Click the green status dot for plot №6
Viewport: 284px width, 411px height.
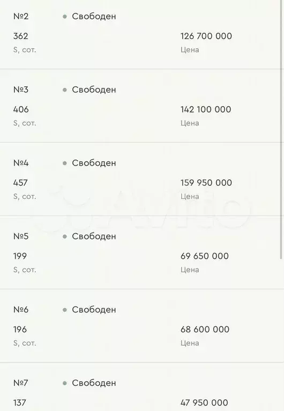tap(65, 310)
